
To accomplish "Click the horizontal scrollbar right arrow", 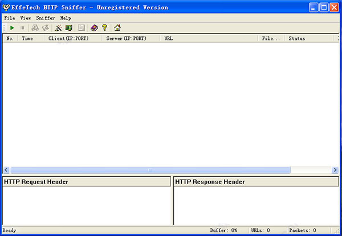I will tap(335, 170).
